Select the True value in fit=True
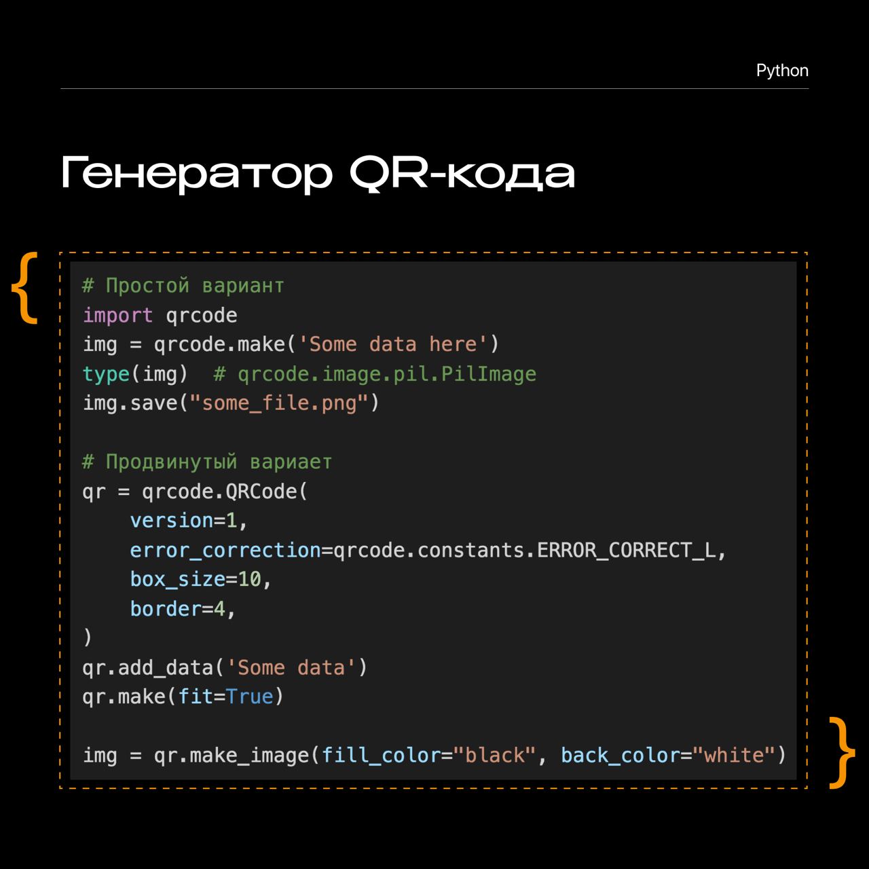Screen dimensions: 869x869 (x=249, y=697)
